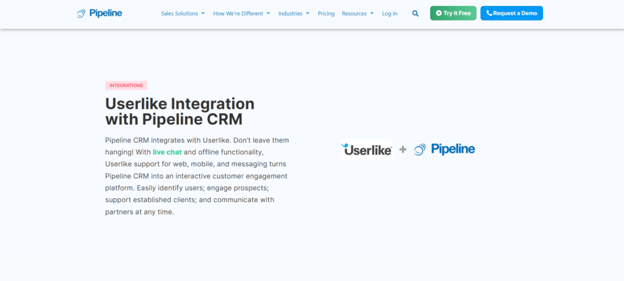This screenshot has height=281, width=624.
Task: Click the Request a Demo button
Action: [511, 13]
